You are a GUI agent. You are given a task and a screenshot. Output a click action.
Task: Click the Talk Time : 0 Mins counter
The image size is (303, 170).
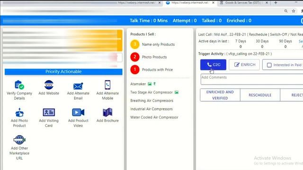pos(149,21)
